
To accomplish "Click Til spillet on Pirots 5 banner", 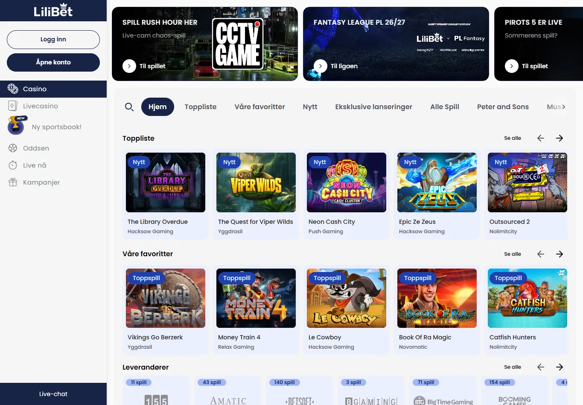I will point(535,66).
